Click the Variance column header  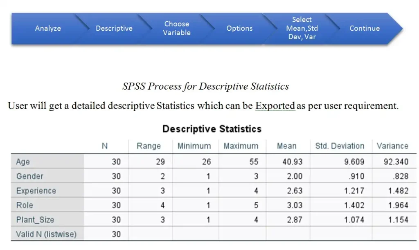393,146
